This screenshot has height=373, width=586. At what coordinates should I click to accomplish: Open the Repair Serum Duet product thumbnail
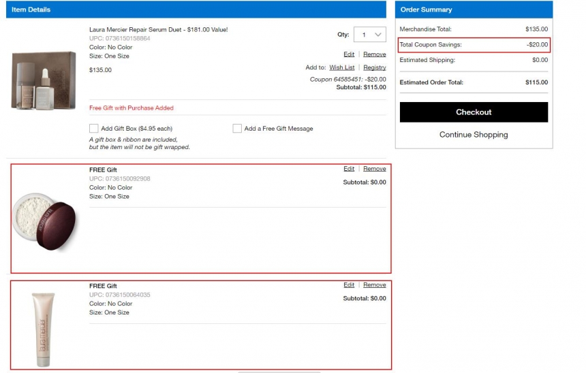tap(44, 80)
